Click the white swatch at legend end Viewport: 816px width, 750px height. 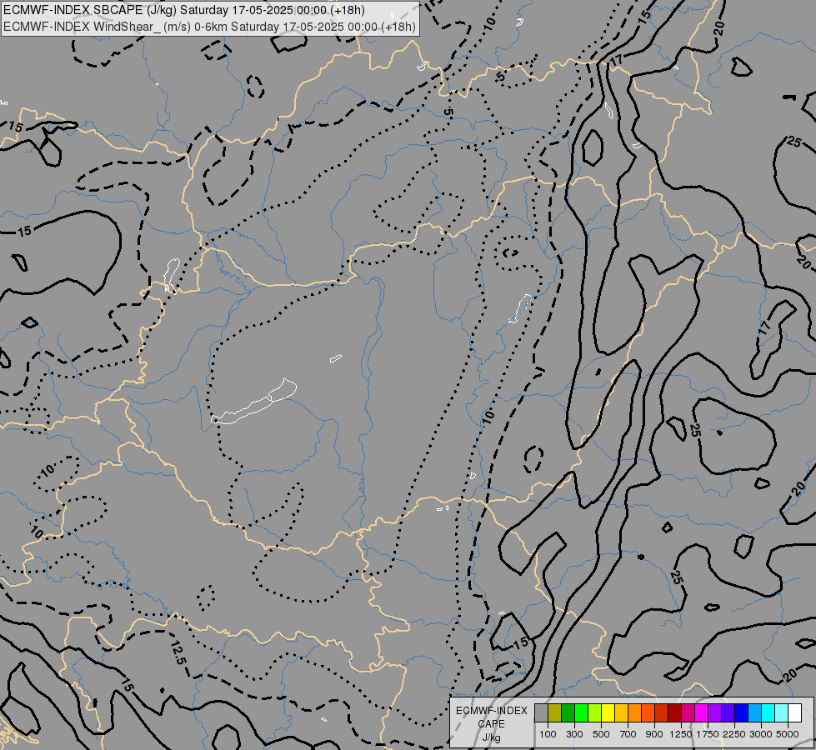click(x=794, y=712)
